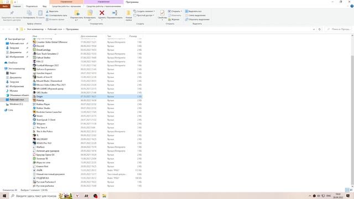The width and height of the screenshot is (354, 199).
Task: Open the Shortcut Tools ribbon tab
Action: click(x=66, y=6)
